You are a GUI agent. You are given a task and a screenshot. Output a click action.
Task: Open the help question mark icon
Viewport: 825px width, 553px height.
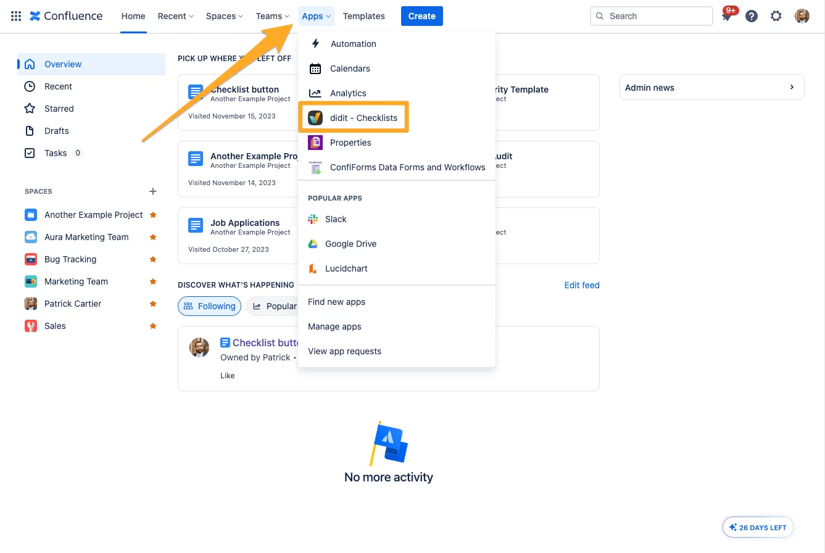[x=752, y=16]
